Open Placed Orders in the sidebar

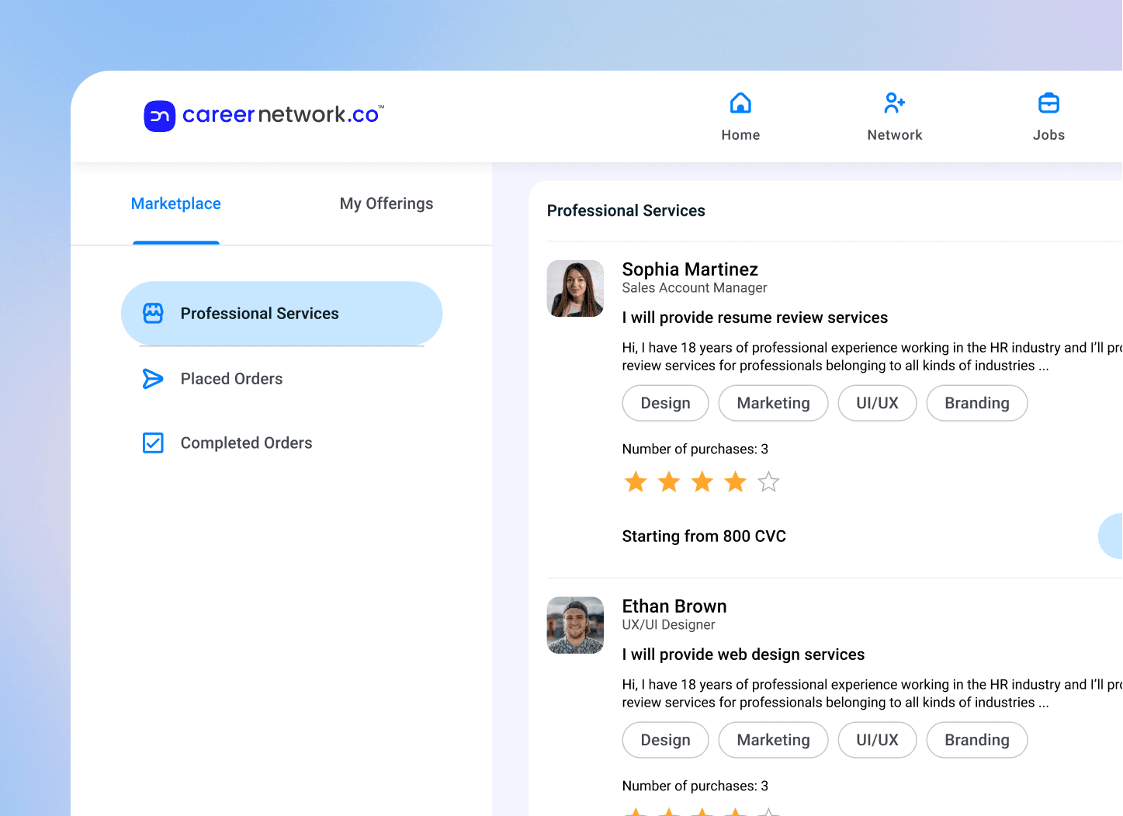(232, 379)
